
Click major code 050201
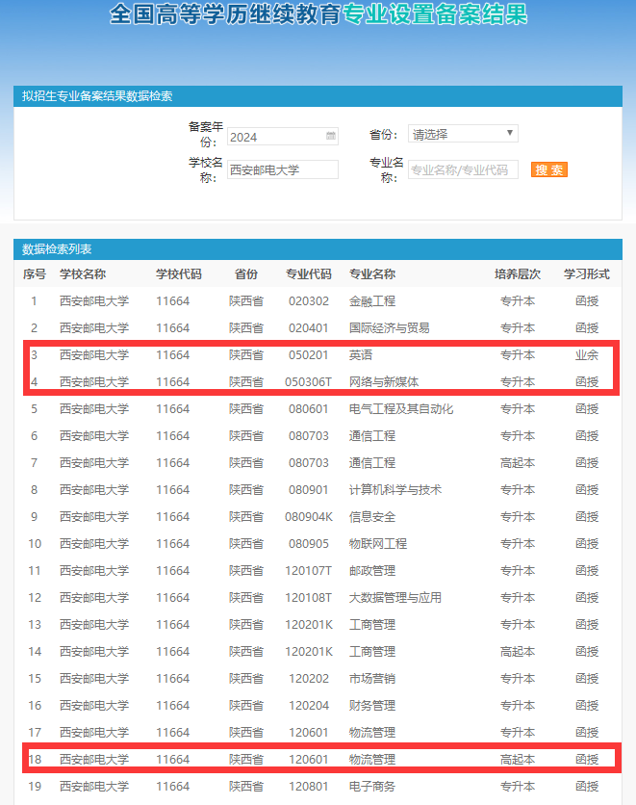(x=309, y=355)
